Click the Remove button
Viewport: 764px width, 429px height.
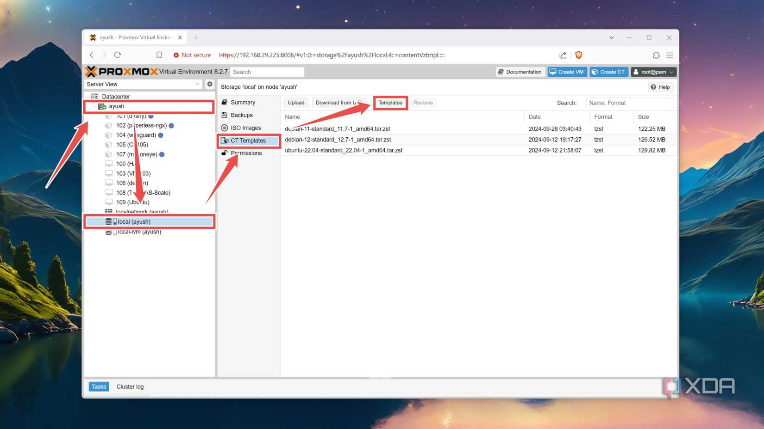[423, 103]
